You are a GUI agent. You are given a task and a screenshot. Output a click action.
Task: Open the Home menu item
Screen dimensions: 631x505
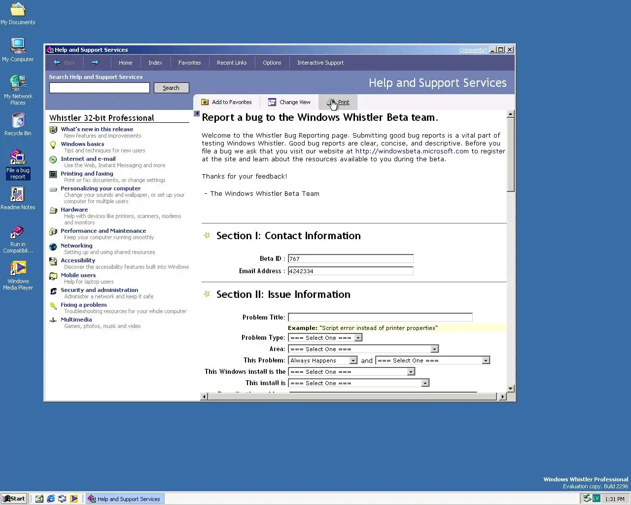(x=125, y=63)
